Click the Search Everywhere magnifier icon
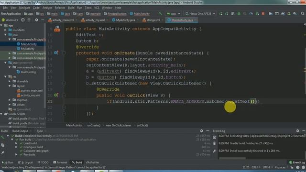306x172 pixels. point(303,14)
